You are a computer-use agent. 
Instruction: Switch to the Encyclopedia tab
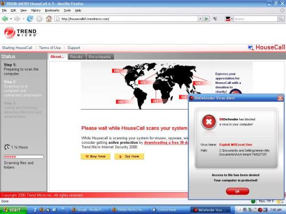100,57
